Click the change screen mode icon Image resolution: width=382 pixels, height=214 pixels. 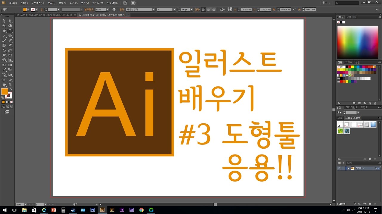7,112
